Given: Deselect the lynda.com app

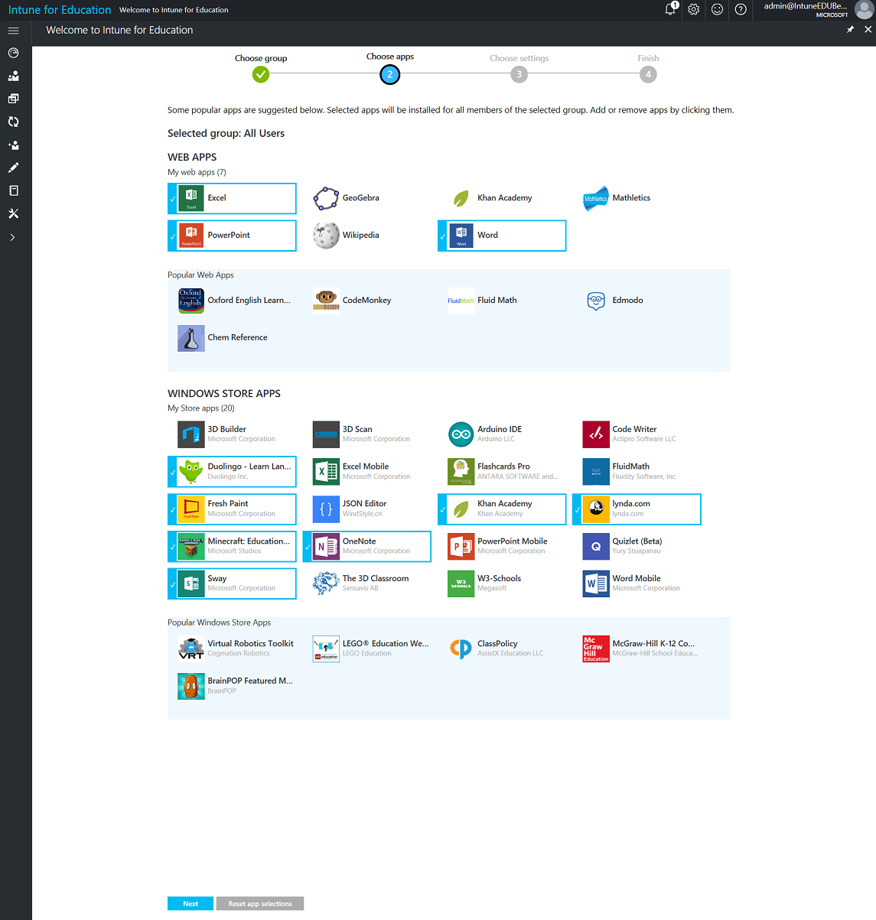Looking at the screenshot, I should [x=637, y=509].
